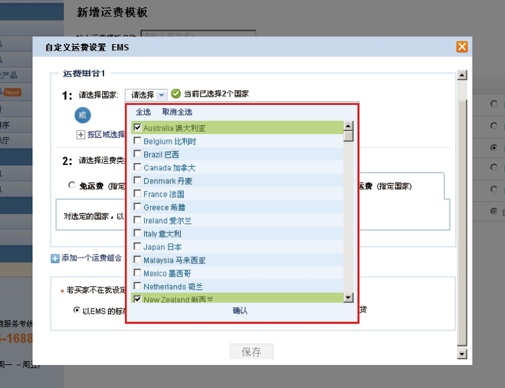Click the 当前已选择2个国家 status text
Screen dimensions: 505x388
tap(216, 94)
